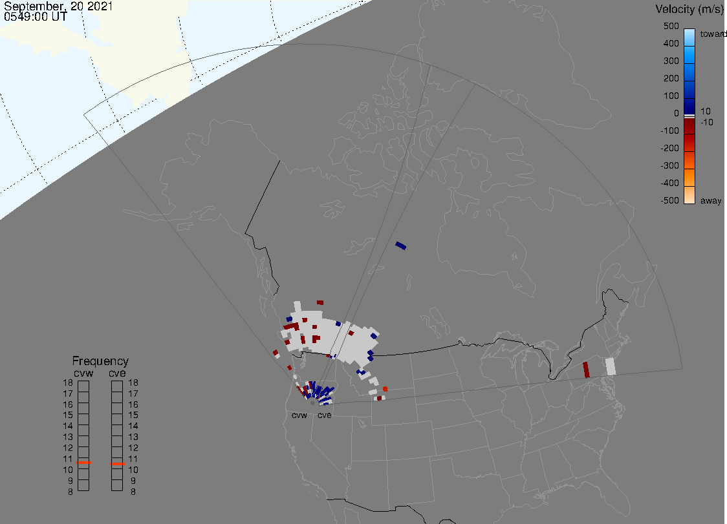Click the Velocity (m/s) legend title
Screen dimensions: 727x524
tap(688, 9)
